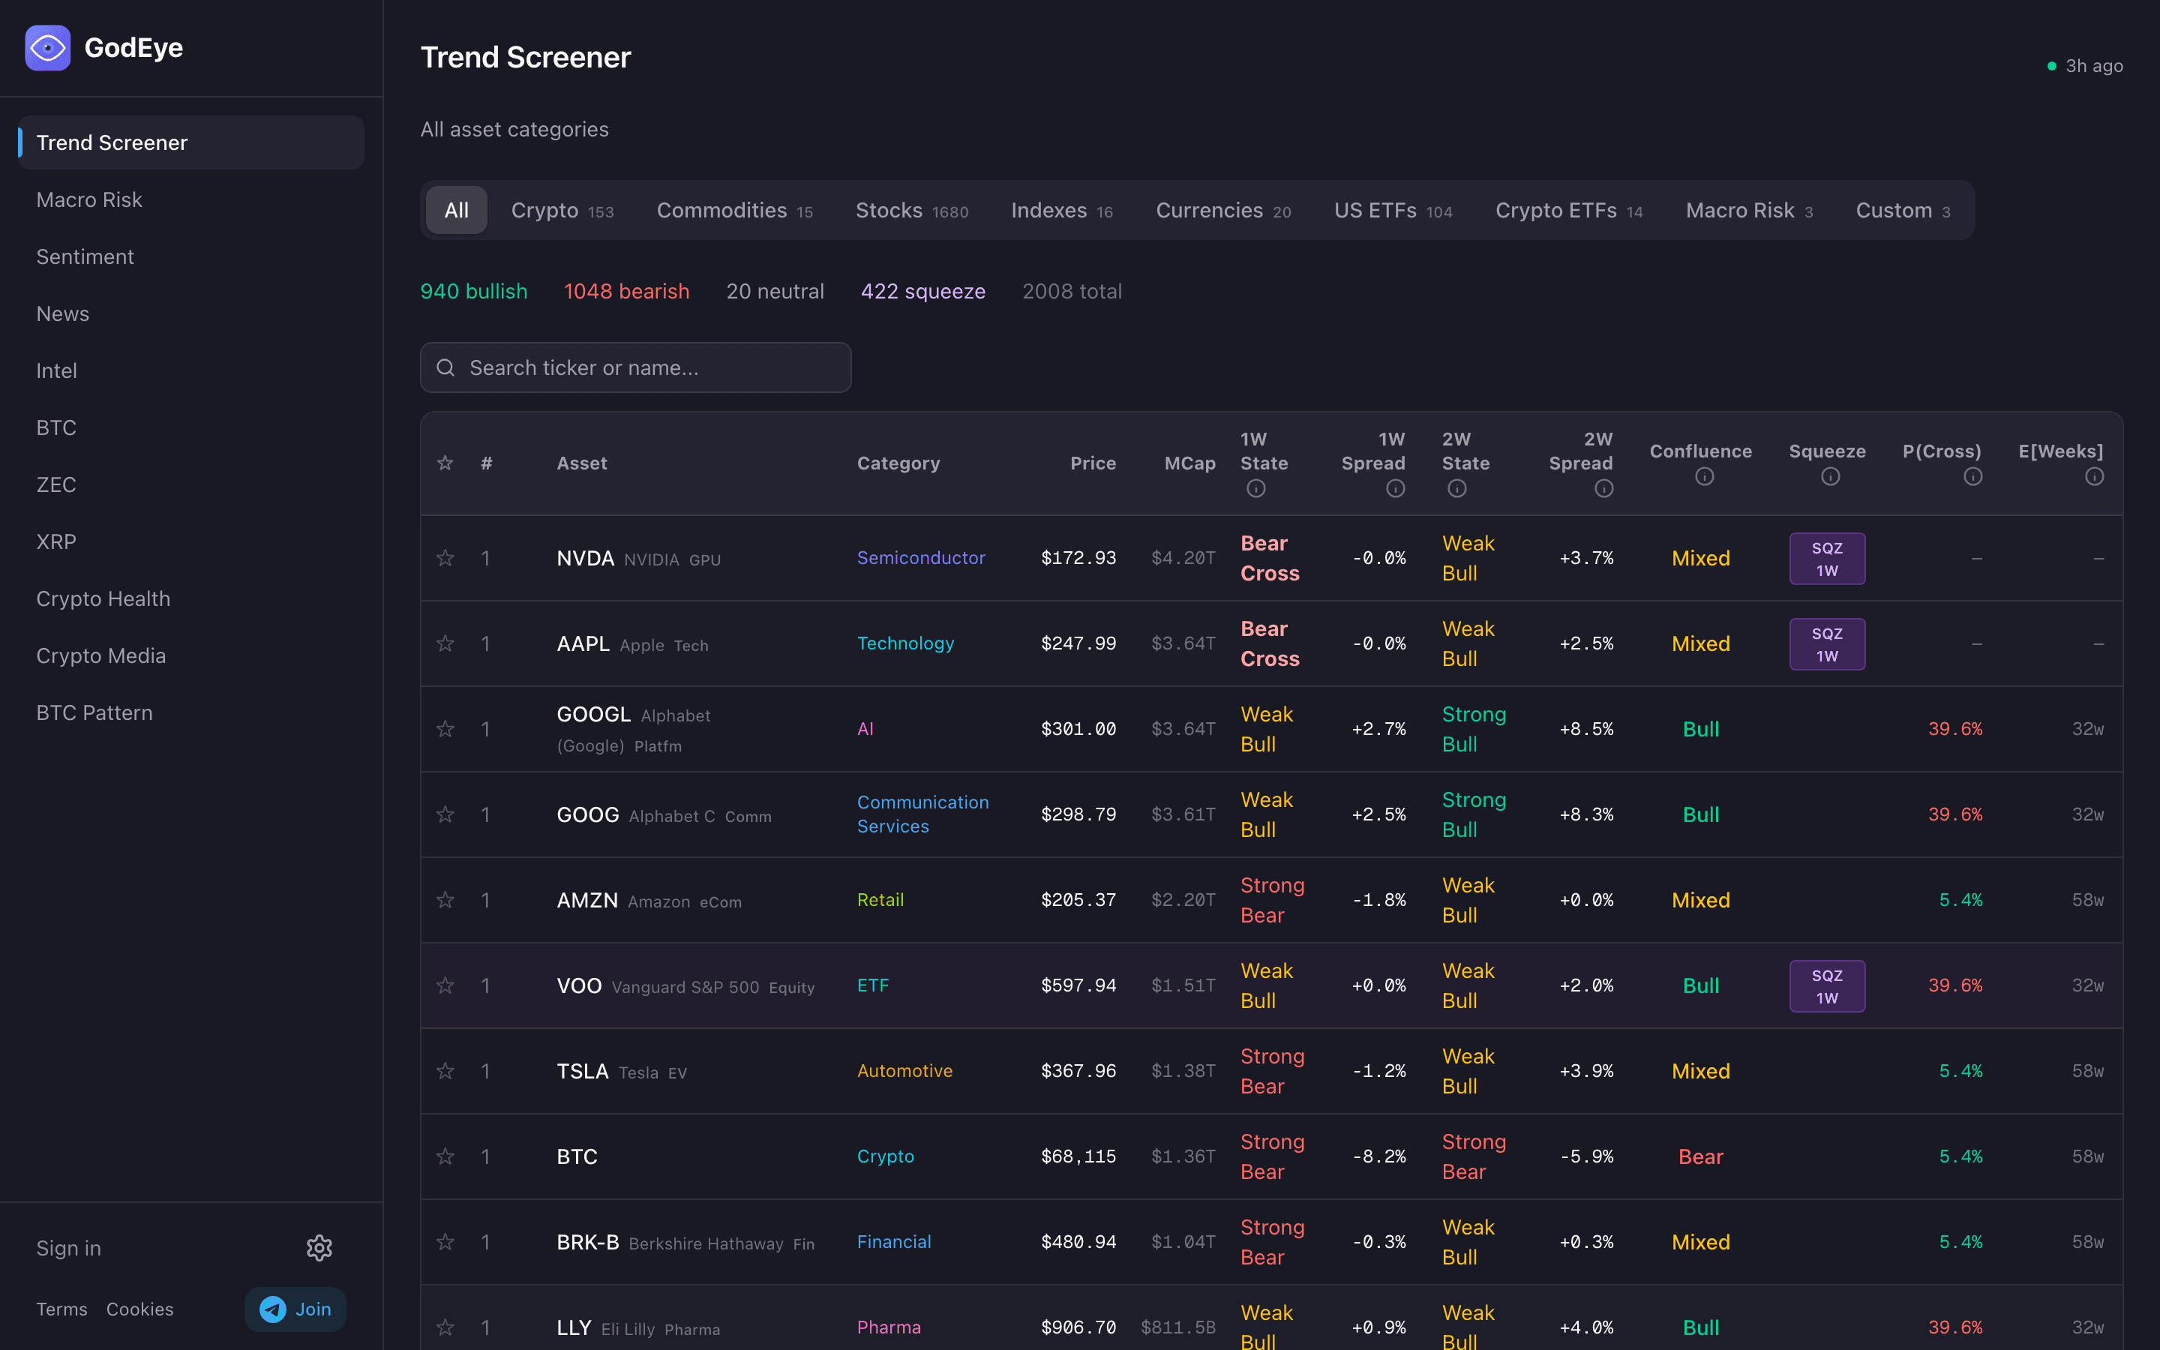Toggle the favorite star on BTC row

[x=445, y=1156]
